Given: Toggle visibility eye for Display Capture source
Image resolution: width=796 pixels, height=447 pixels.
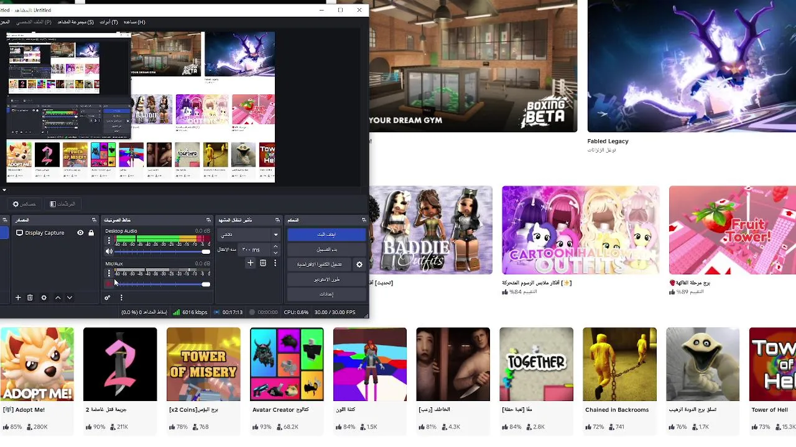Looking at the screenshot, I should click(80, 233).
